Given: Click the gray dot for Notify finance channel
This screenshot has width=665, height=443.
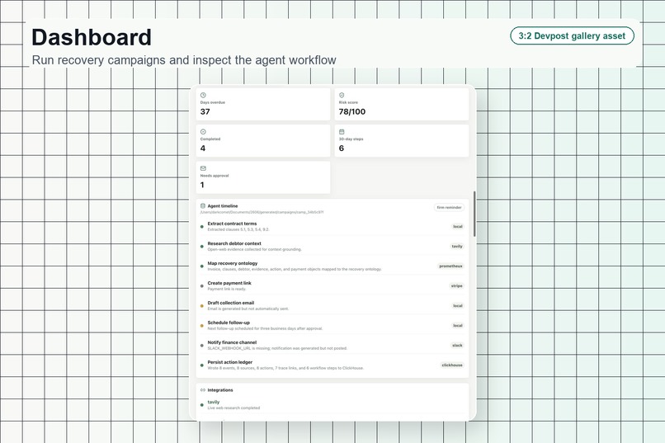Looking at the screenshot, I should point(202,346).
